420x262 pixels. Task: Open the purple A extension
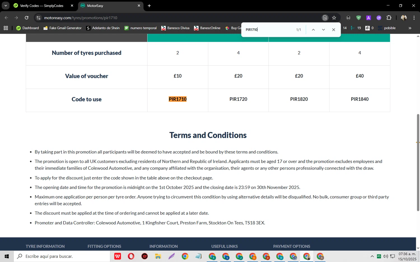pos(368,18)
